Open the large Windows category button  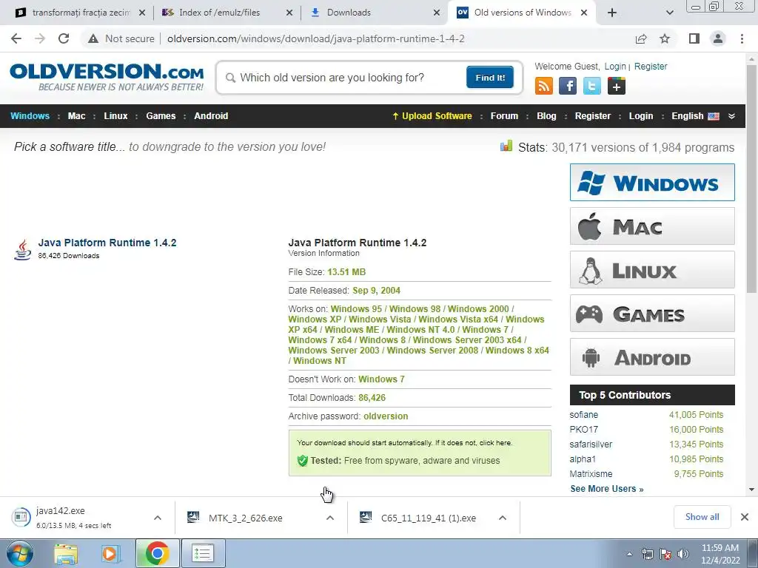tap(652, 182)
